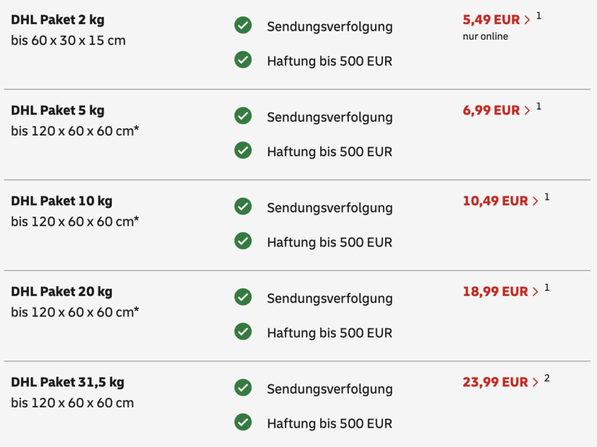The image size is (597, 447).
Task: Click the Haftung checkmark icon for DHL Paket 10 kg
Action: [x=243, y=241]
